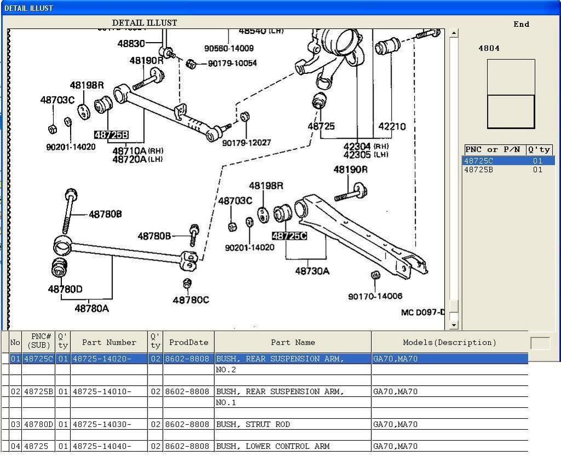Click part number 48725-14010- in the table
This screenshot has width=561, height=468.
point(102,391)
